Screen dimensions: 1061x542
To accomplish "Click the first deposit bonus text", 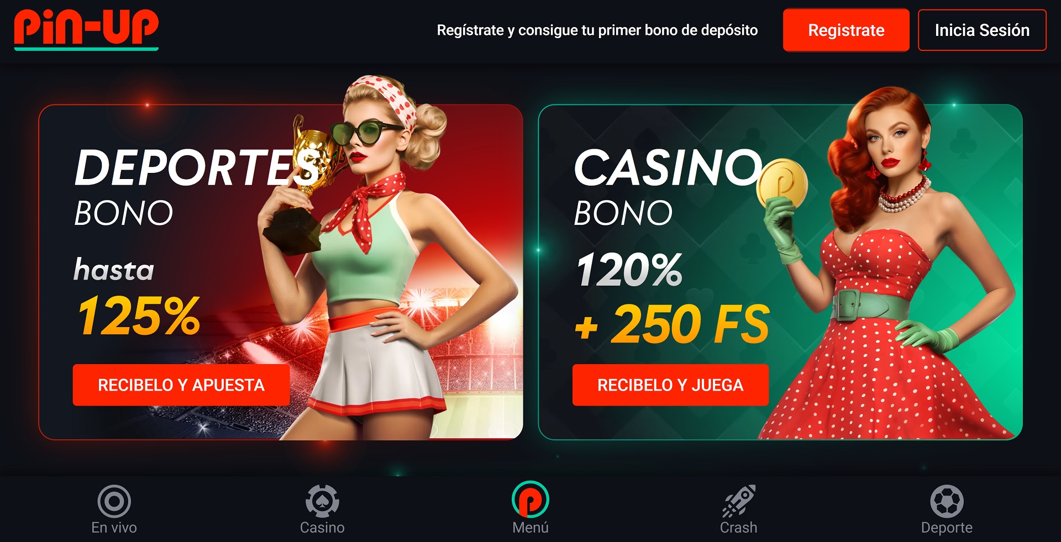I will click(x=597, y=30).
